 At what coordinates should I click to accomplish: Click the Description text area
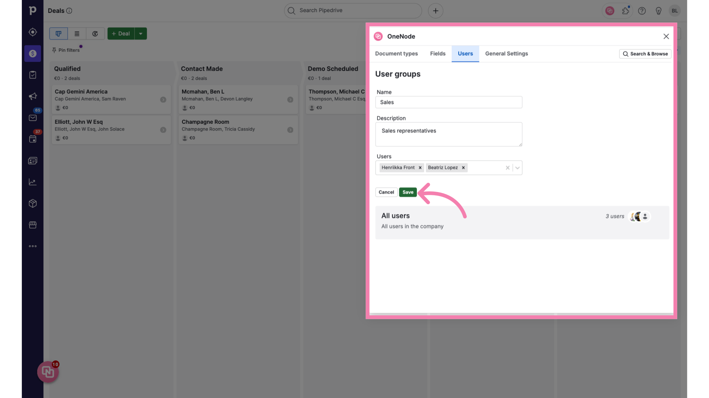click(x=449, y=134)
